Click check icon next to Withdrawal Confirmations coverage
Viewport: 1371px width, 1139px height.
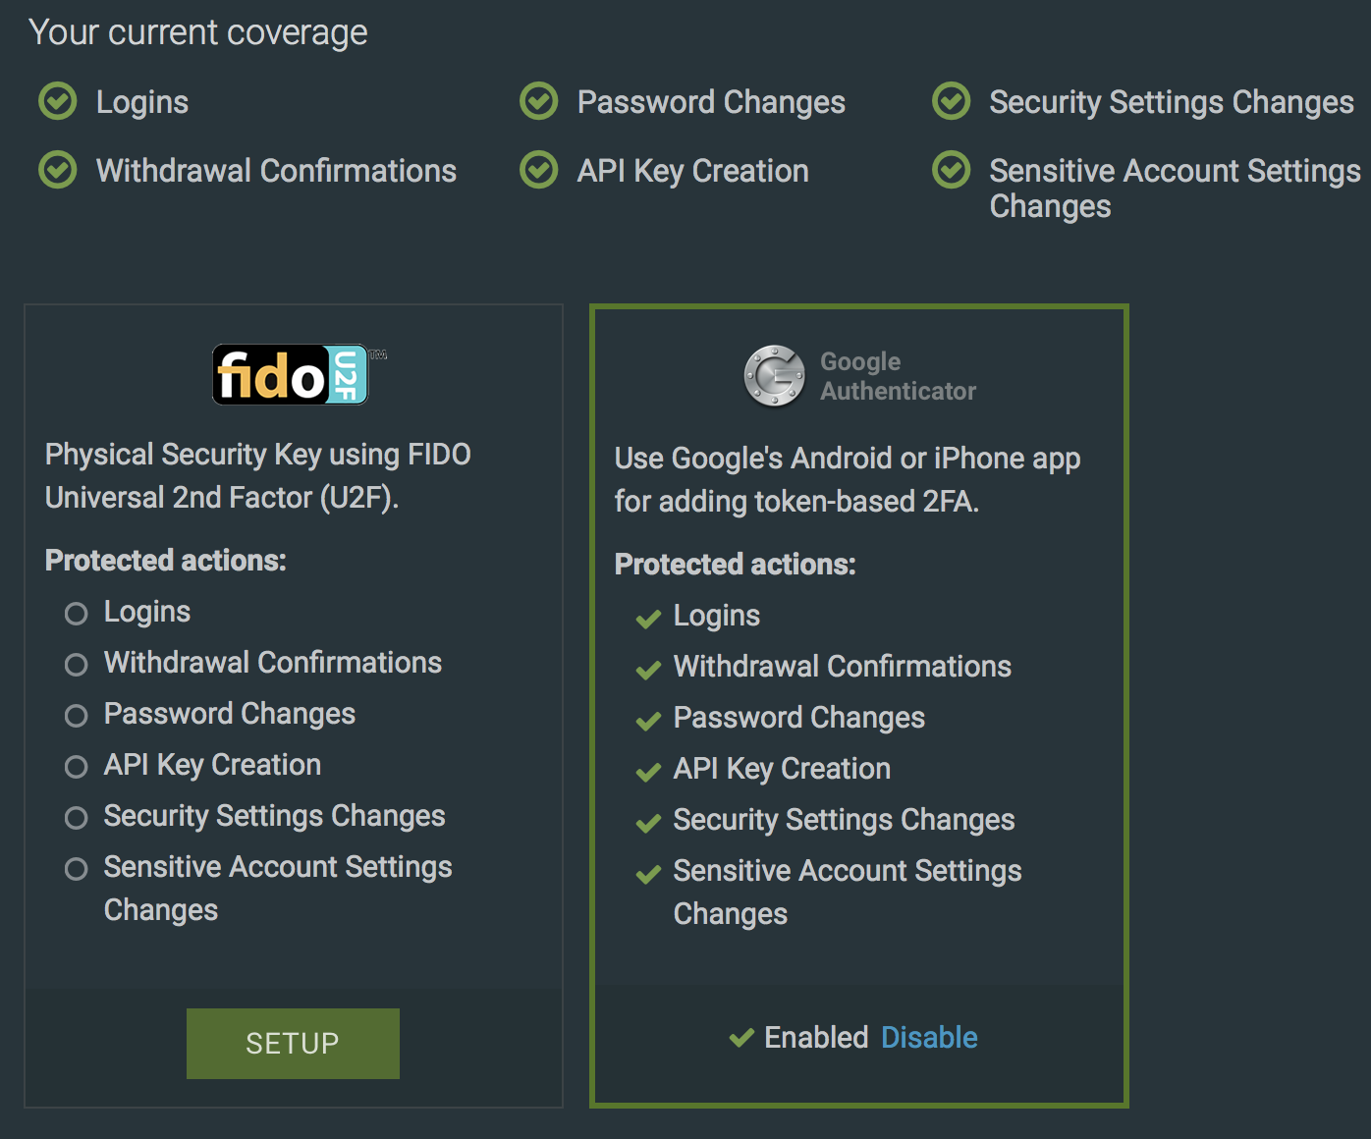tap(58, 170)
